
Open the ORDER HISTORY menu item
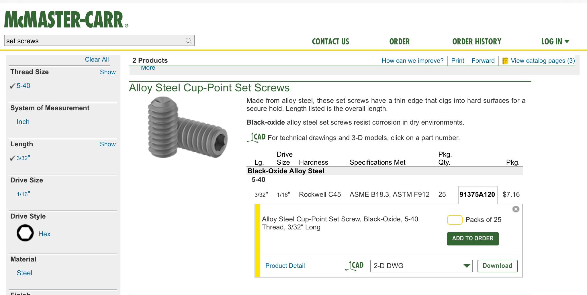(477, 42)
